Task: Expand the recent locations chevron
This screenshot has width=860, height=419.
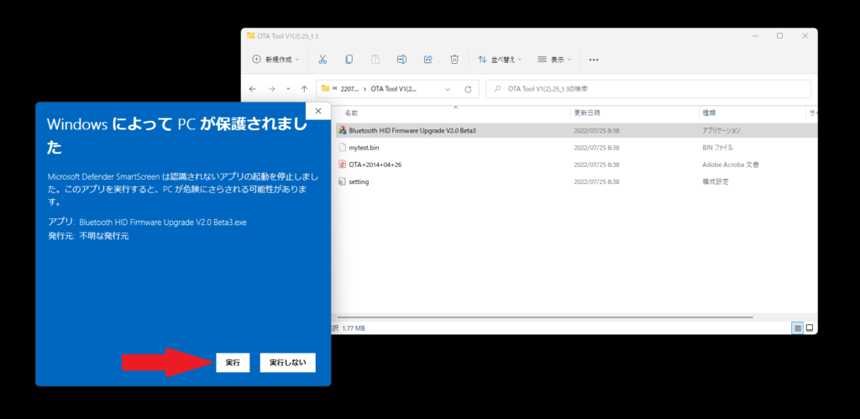Action: coord(289,89)
